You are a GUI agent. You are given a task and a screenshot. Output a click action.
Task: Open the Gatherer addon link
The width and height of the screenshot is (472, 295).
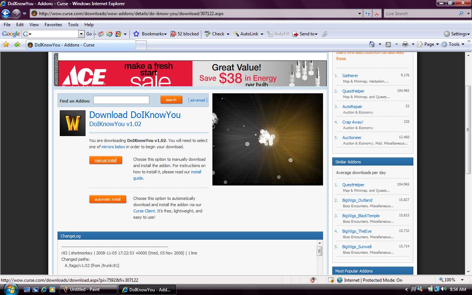tap(350, 76)
